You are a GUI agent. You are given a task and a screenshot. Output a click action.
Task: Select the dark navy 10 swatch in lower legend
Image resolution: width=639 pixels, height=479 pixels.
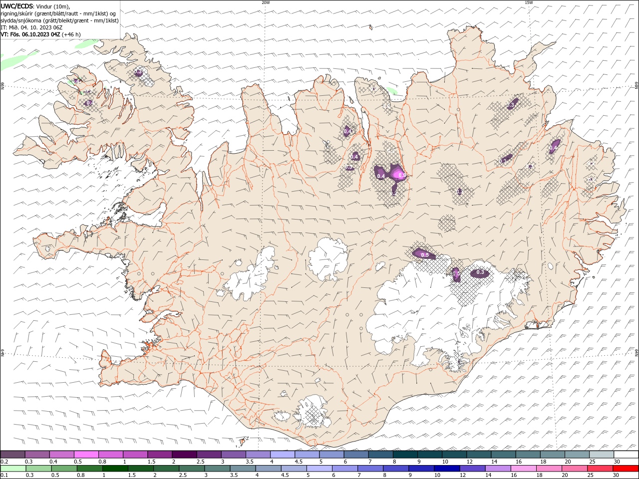point(447,468)
